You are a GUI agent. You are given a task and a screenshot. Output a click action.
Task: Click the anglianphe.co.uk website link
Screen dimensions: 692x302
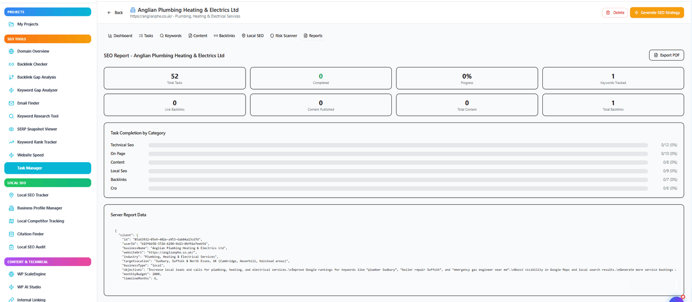pyautogui.click(x=151, y=16)
